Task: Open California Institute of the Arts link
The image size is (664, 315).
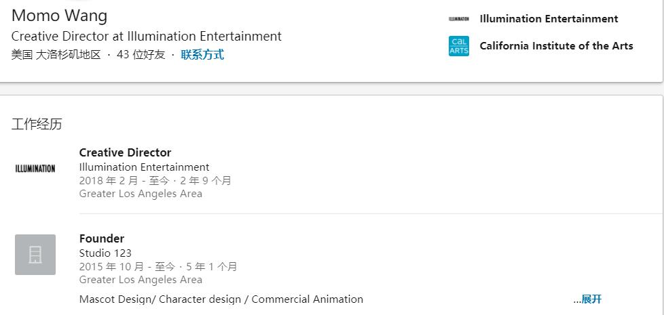Action: (x=556, y=46)
